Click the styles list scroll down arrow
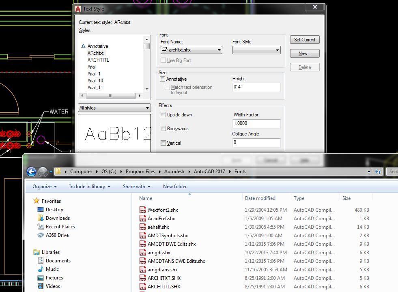Screen dimensions: 398x292 147,89
